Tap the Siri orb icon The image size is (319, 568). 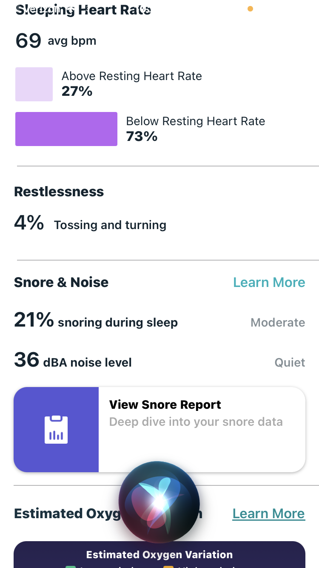[159, 502]
